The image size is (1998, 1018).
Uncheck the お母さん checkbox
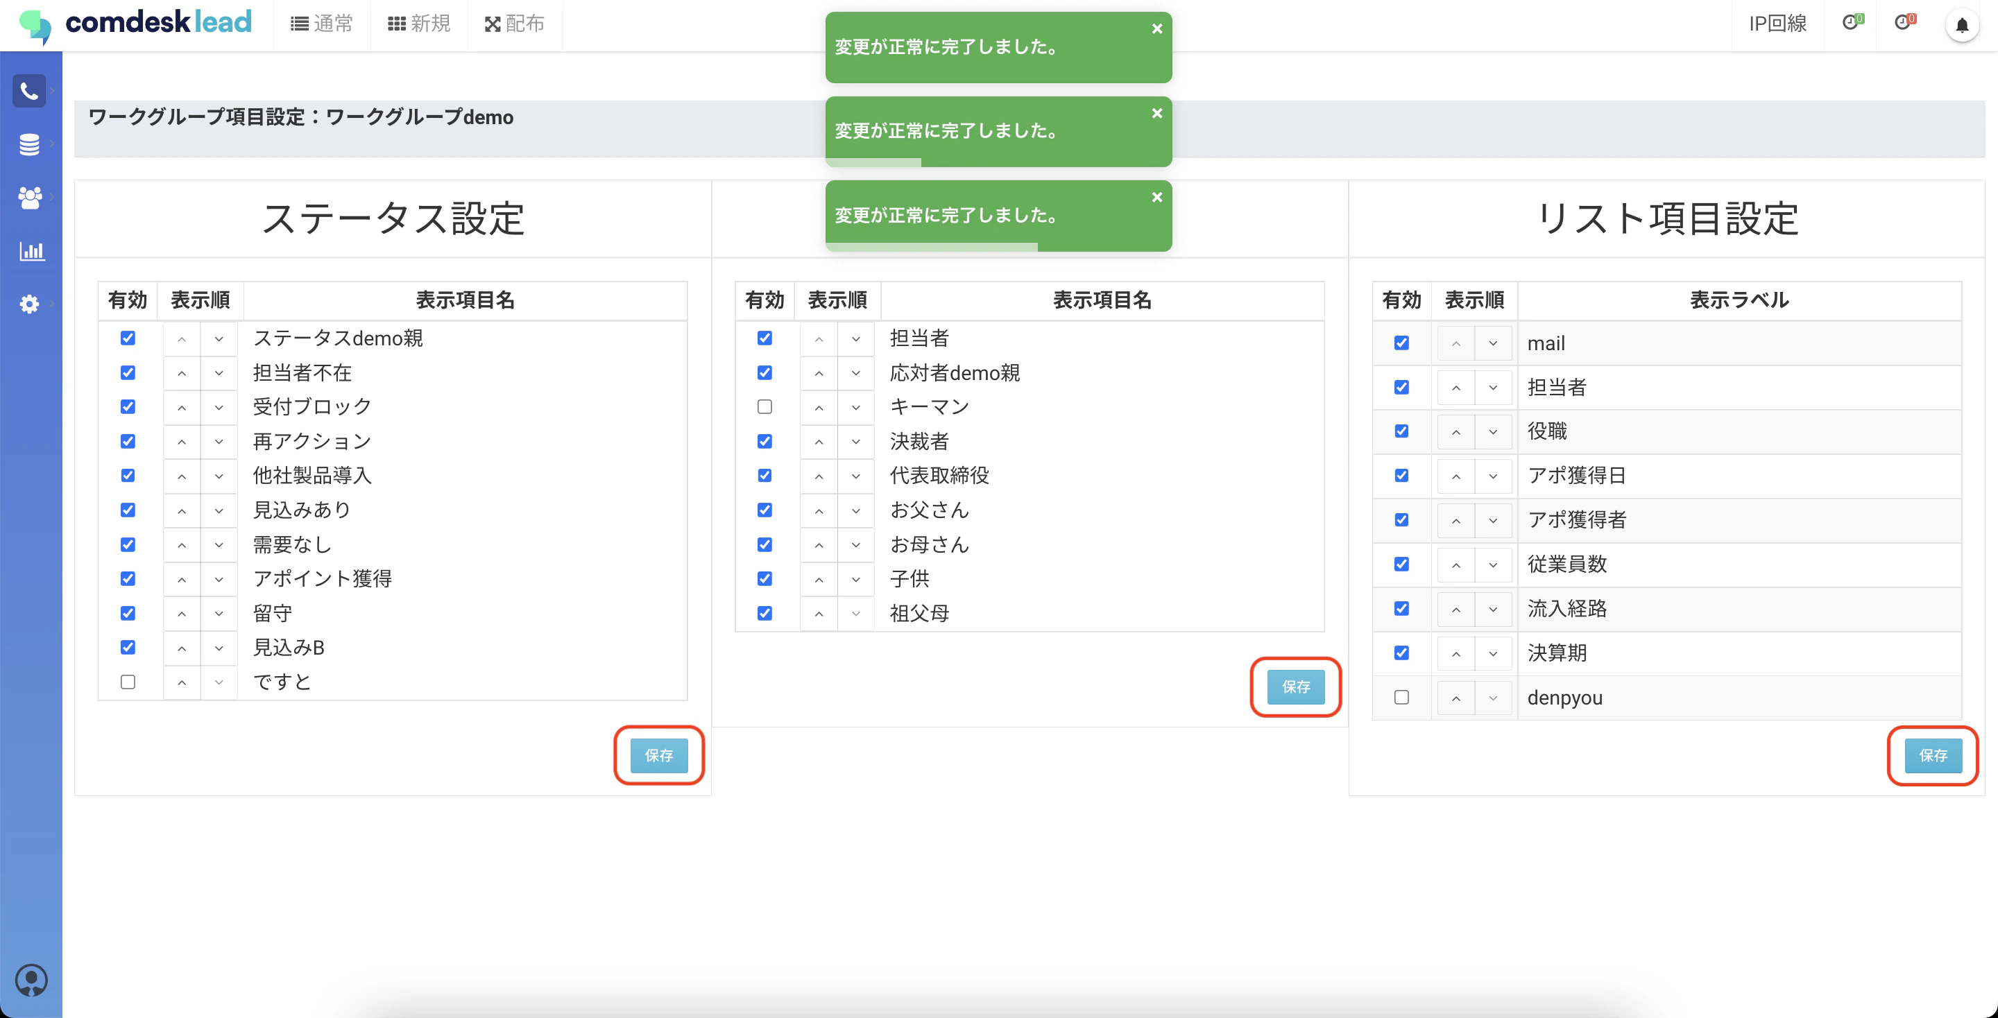click(x=765, y=544)
